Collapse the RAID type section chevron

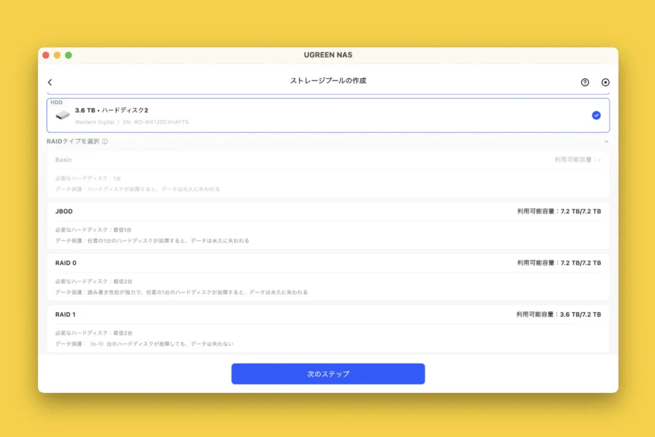click(606, 141)
